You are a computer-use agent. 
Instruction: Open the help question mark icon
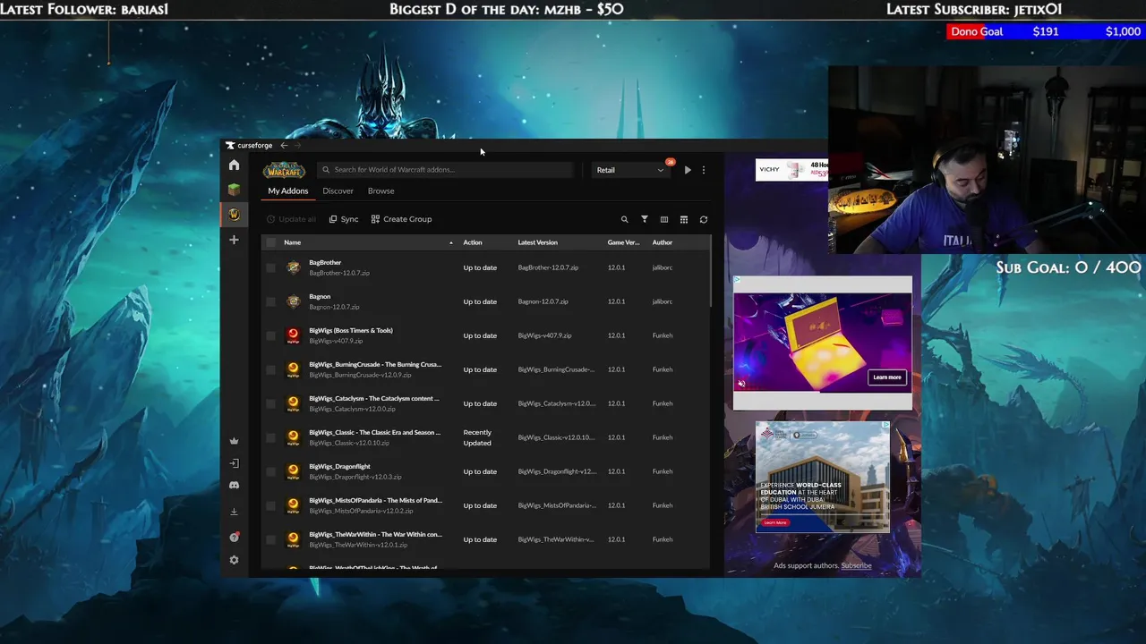click(x=234, y=538)
